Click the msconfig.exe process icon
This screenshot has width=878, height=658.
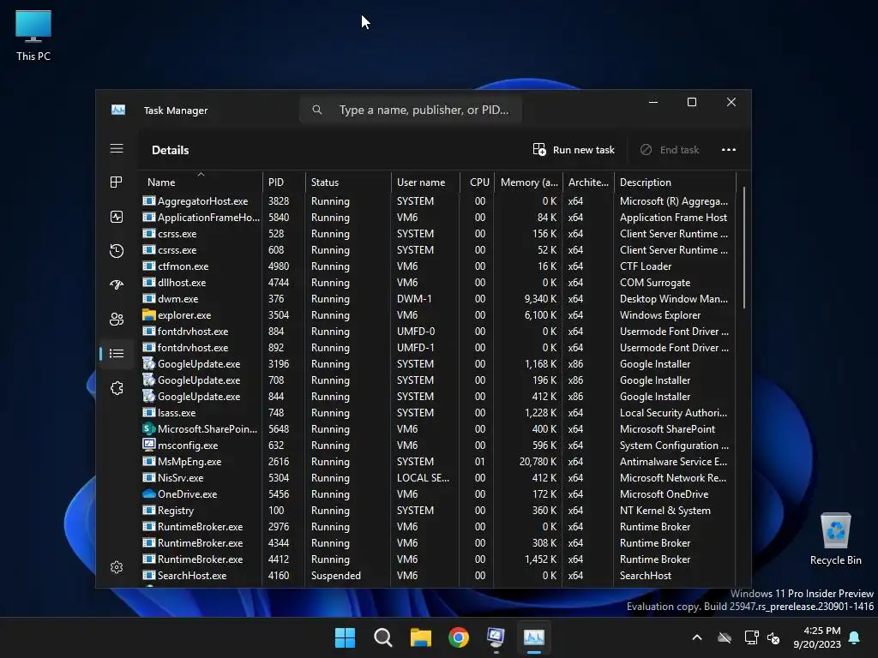point(149,446)
